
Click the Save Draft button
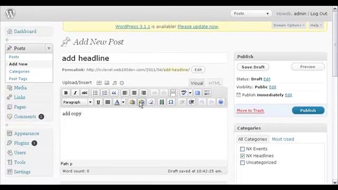point(253,67)
